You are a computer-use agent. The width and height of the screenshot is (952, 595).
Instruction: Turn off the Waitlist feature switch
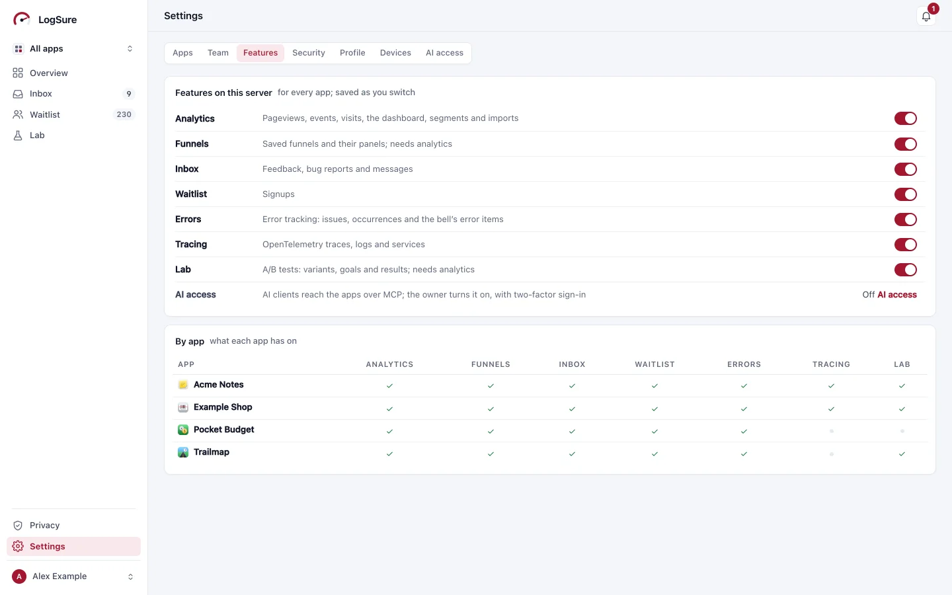pos(905,194)
